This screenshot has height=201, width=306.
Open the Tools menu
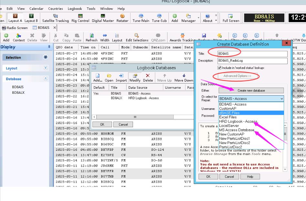click(x=91, y=9)
